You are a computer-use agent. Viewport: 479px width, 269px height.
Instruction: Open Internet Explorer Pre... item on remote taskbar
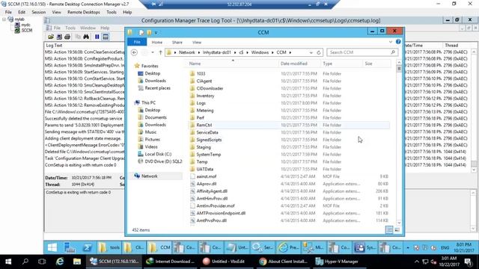289,247
